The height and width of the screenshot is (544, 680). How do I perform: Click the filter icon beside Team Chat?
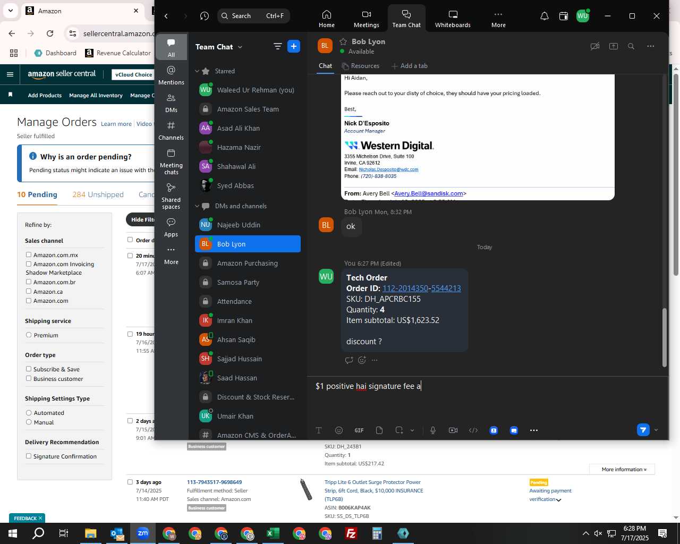coord(277,46)
